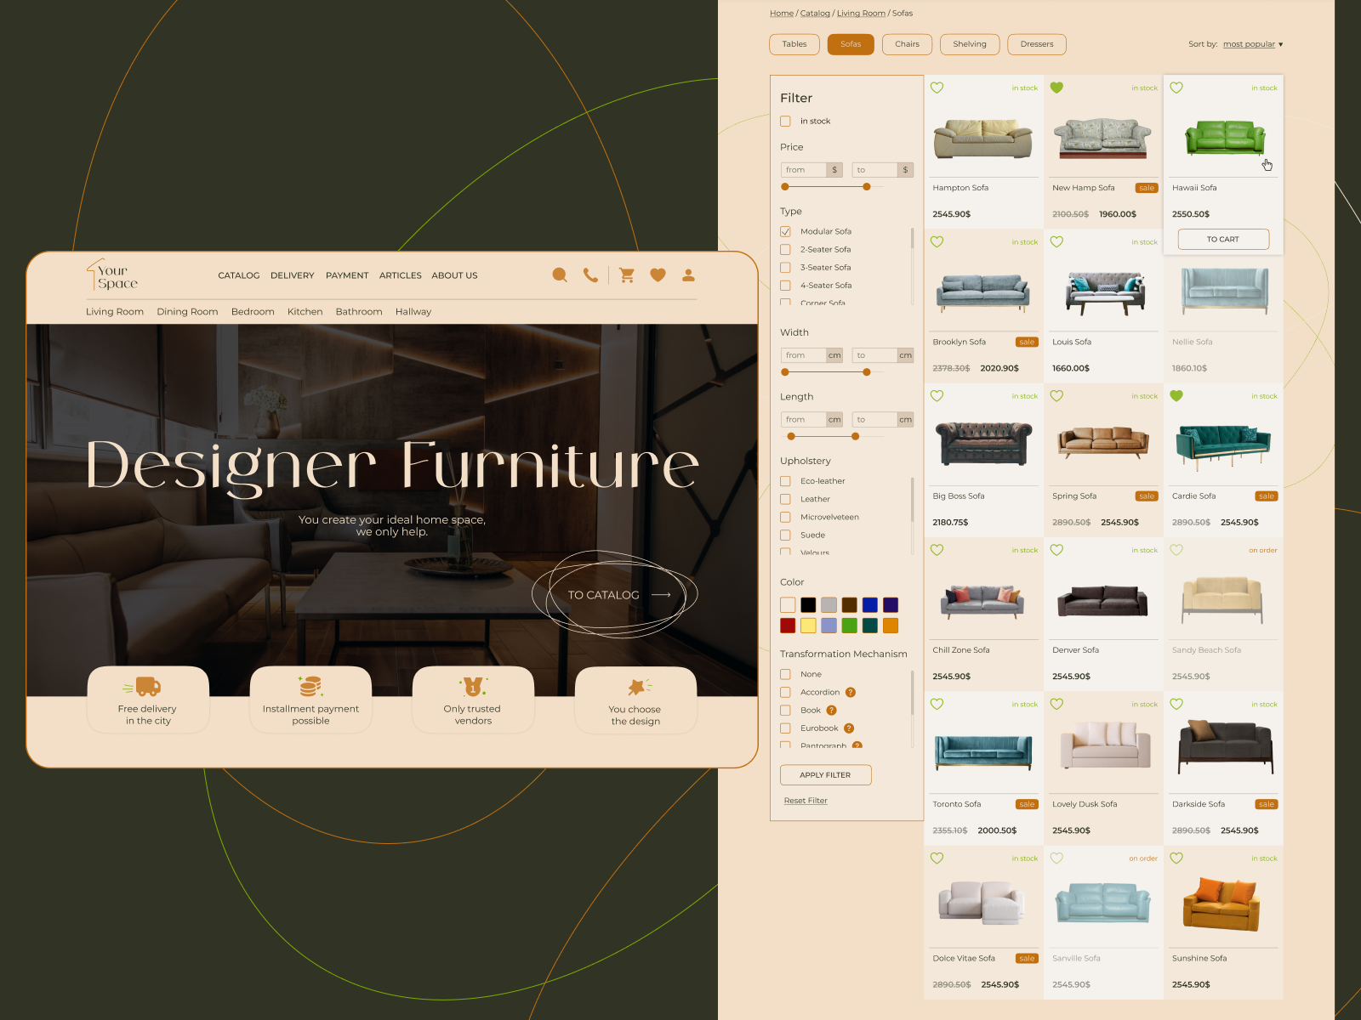Image resolution: width=1361 pixels, height=1020 pixels.
Task: Click Eurobook mechanism help question icon
Action: [x=849, y=728]
